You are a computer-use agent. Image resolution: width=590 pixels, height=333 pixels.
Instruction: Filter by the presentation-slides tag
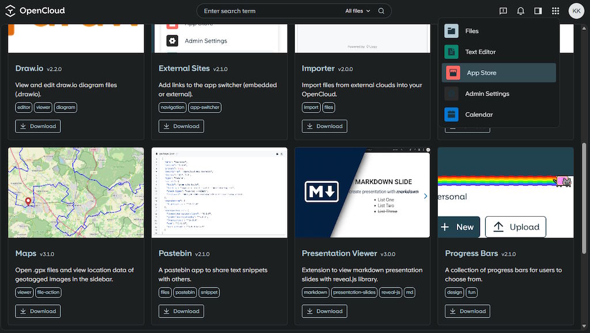(354, 293)
